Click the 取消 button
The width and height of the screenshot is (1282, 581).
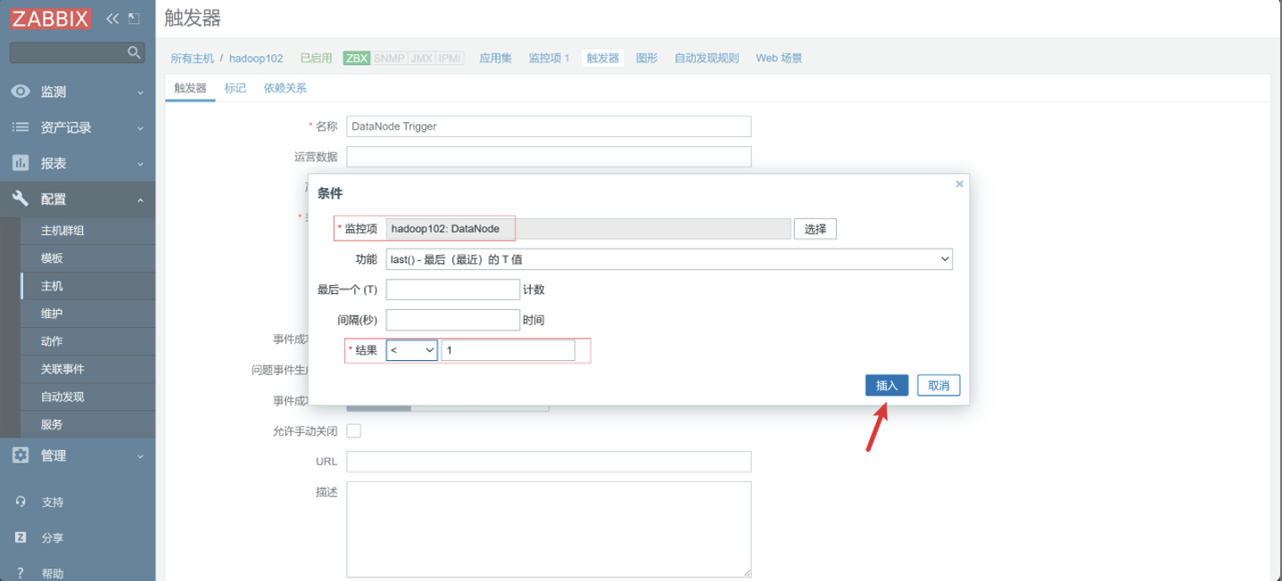[x=939, y=385]
